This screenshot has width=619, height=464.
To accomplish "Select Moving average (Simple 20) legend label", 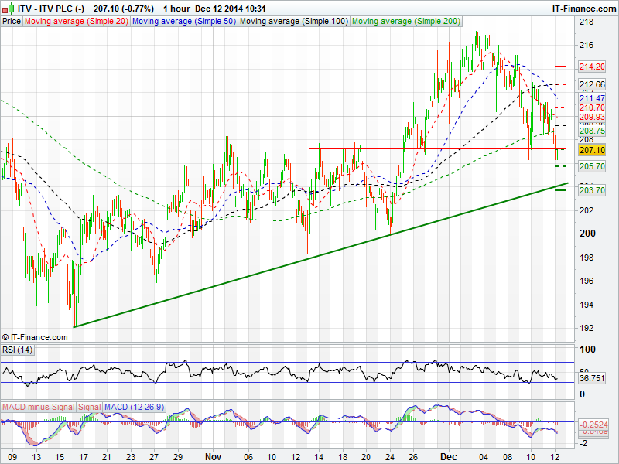I will tap(77, 22).
